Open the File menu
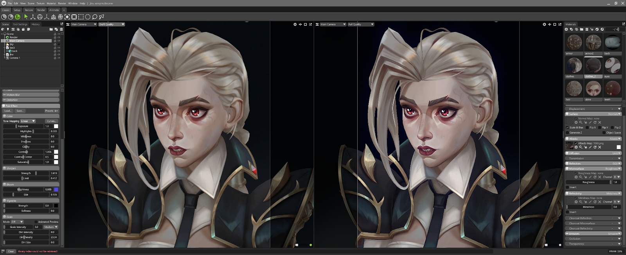 [10, 3]
